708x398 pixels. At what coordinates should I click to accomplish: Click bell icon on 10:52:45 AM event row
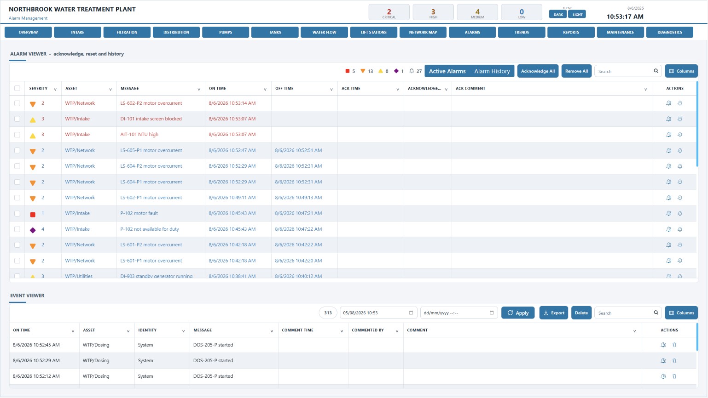click(663, 345)
